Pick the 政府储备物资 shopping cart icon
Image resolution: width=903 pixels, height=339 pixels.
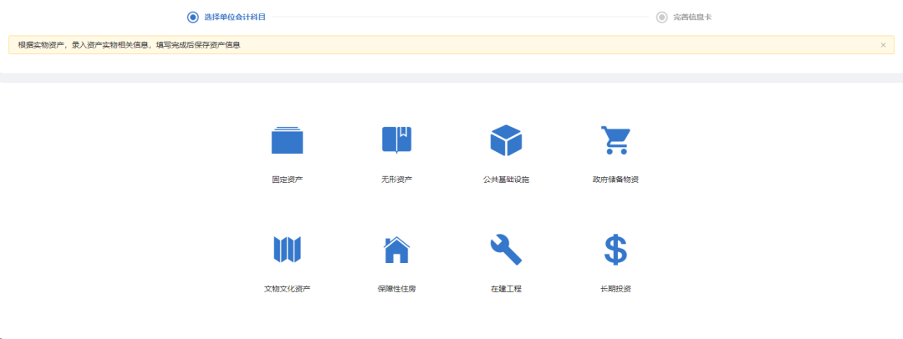615,140
